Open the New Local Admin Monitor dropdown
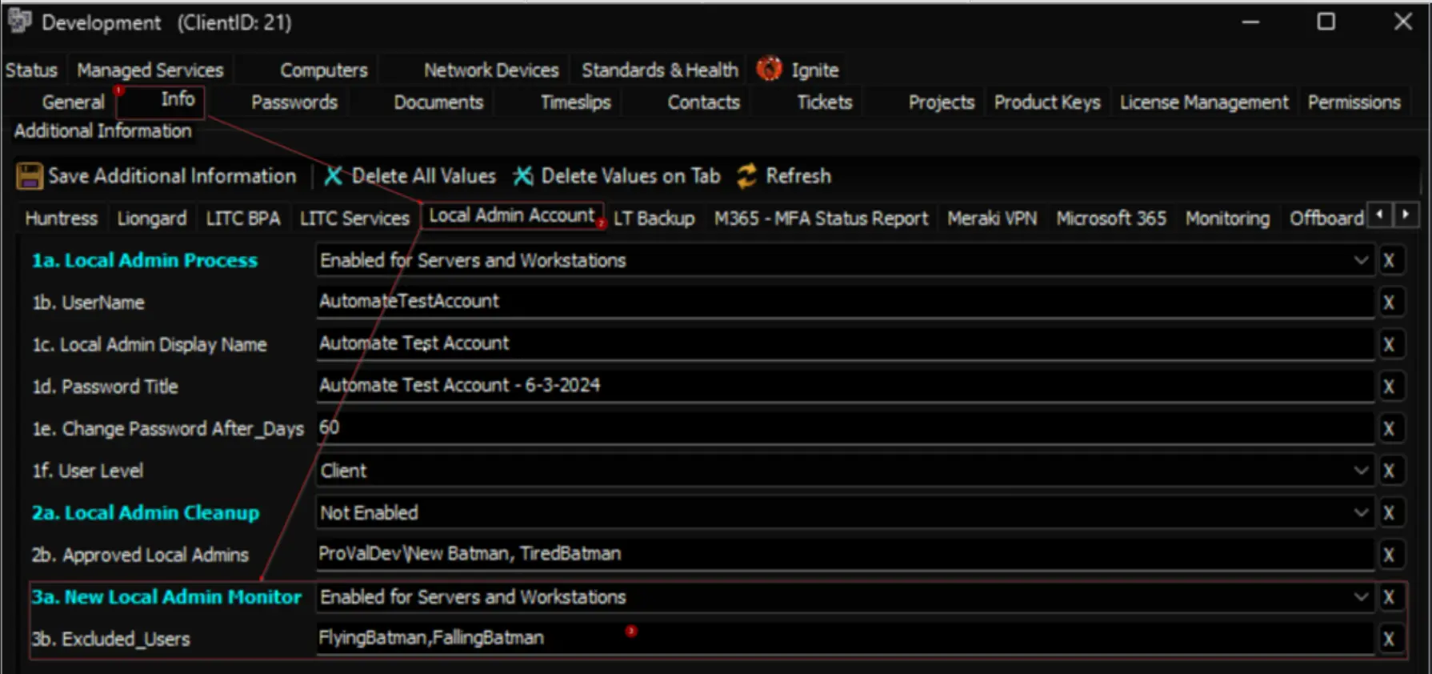 coord(1361,597)
